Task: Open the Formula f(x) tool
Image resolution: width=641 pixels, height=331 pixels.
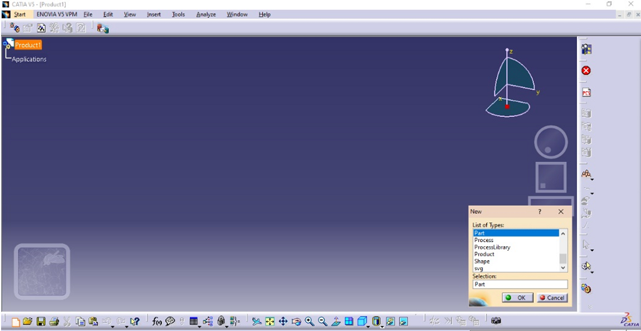Action: [x=157, y=321]
